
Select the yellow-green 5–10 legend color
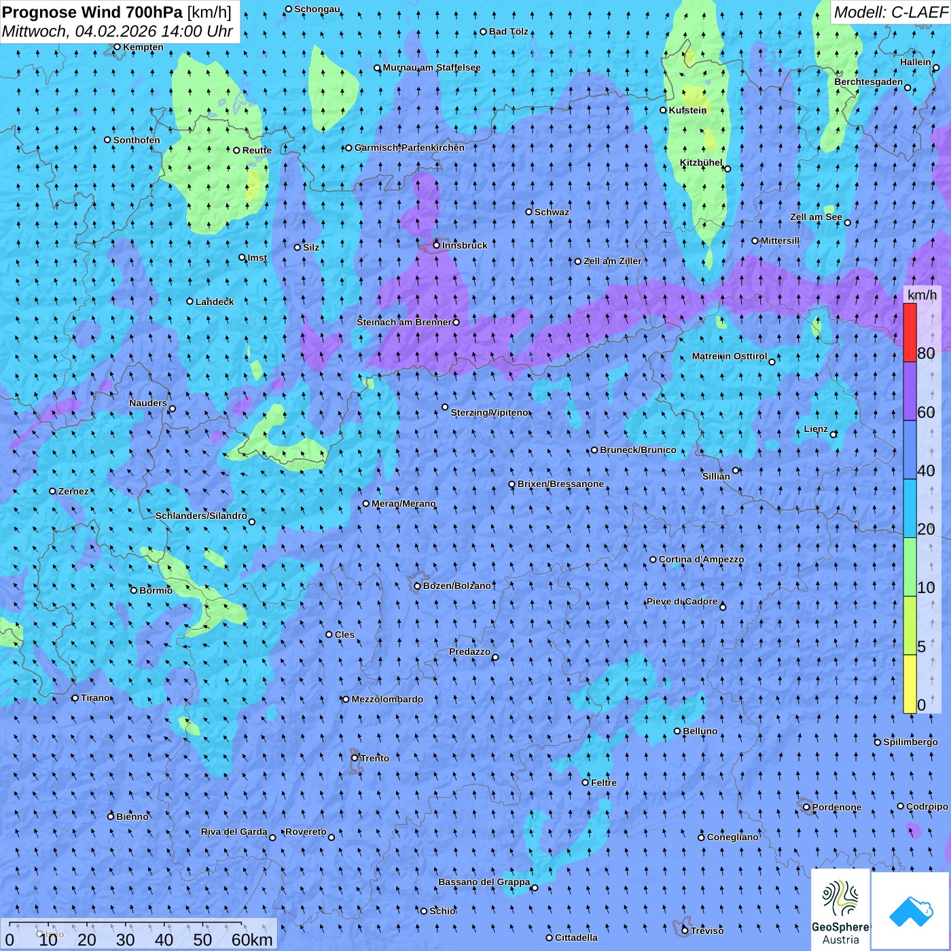910,626
